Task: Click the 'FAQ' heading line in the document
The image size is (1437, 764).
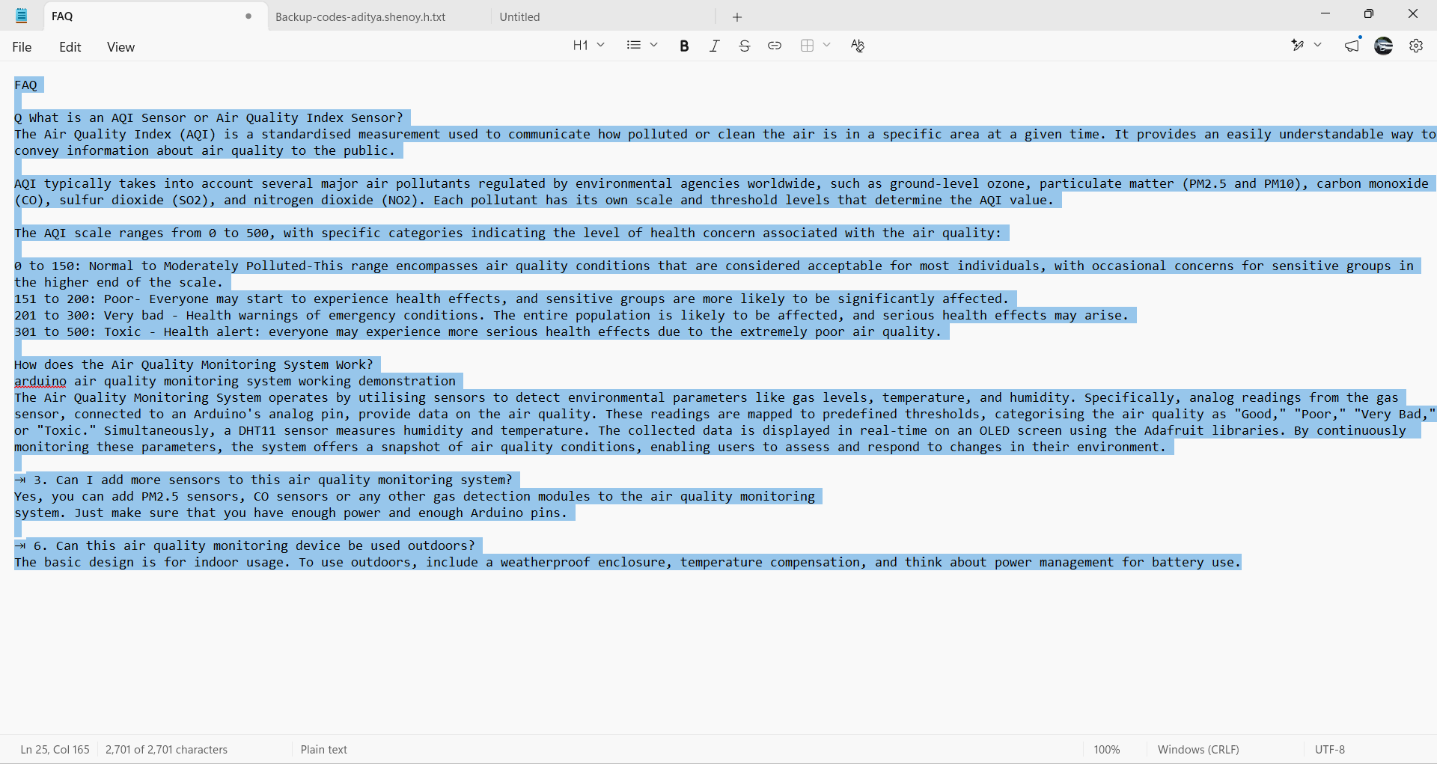Action: [x=25, y=85]
